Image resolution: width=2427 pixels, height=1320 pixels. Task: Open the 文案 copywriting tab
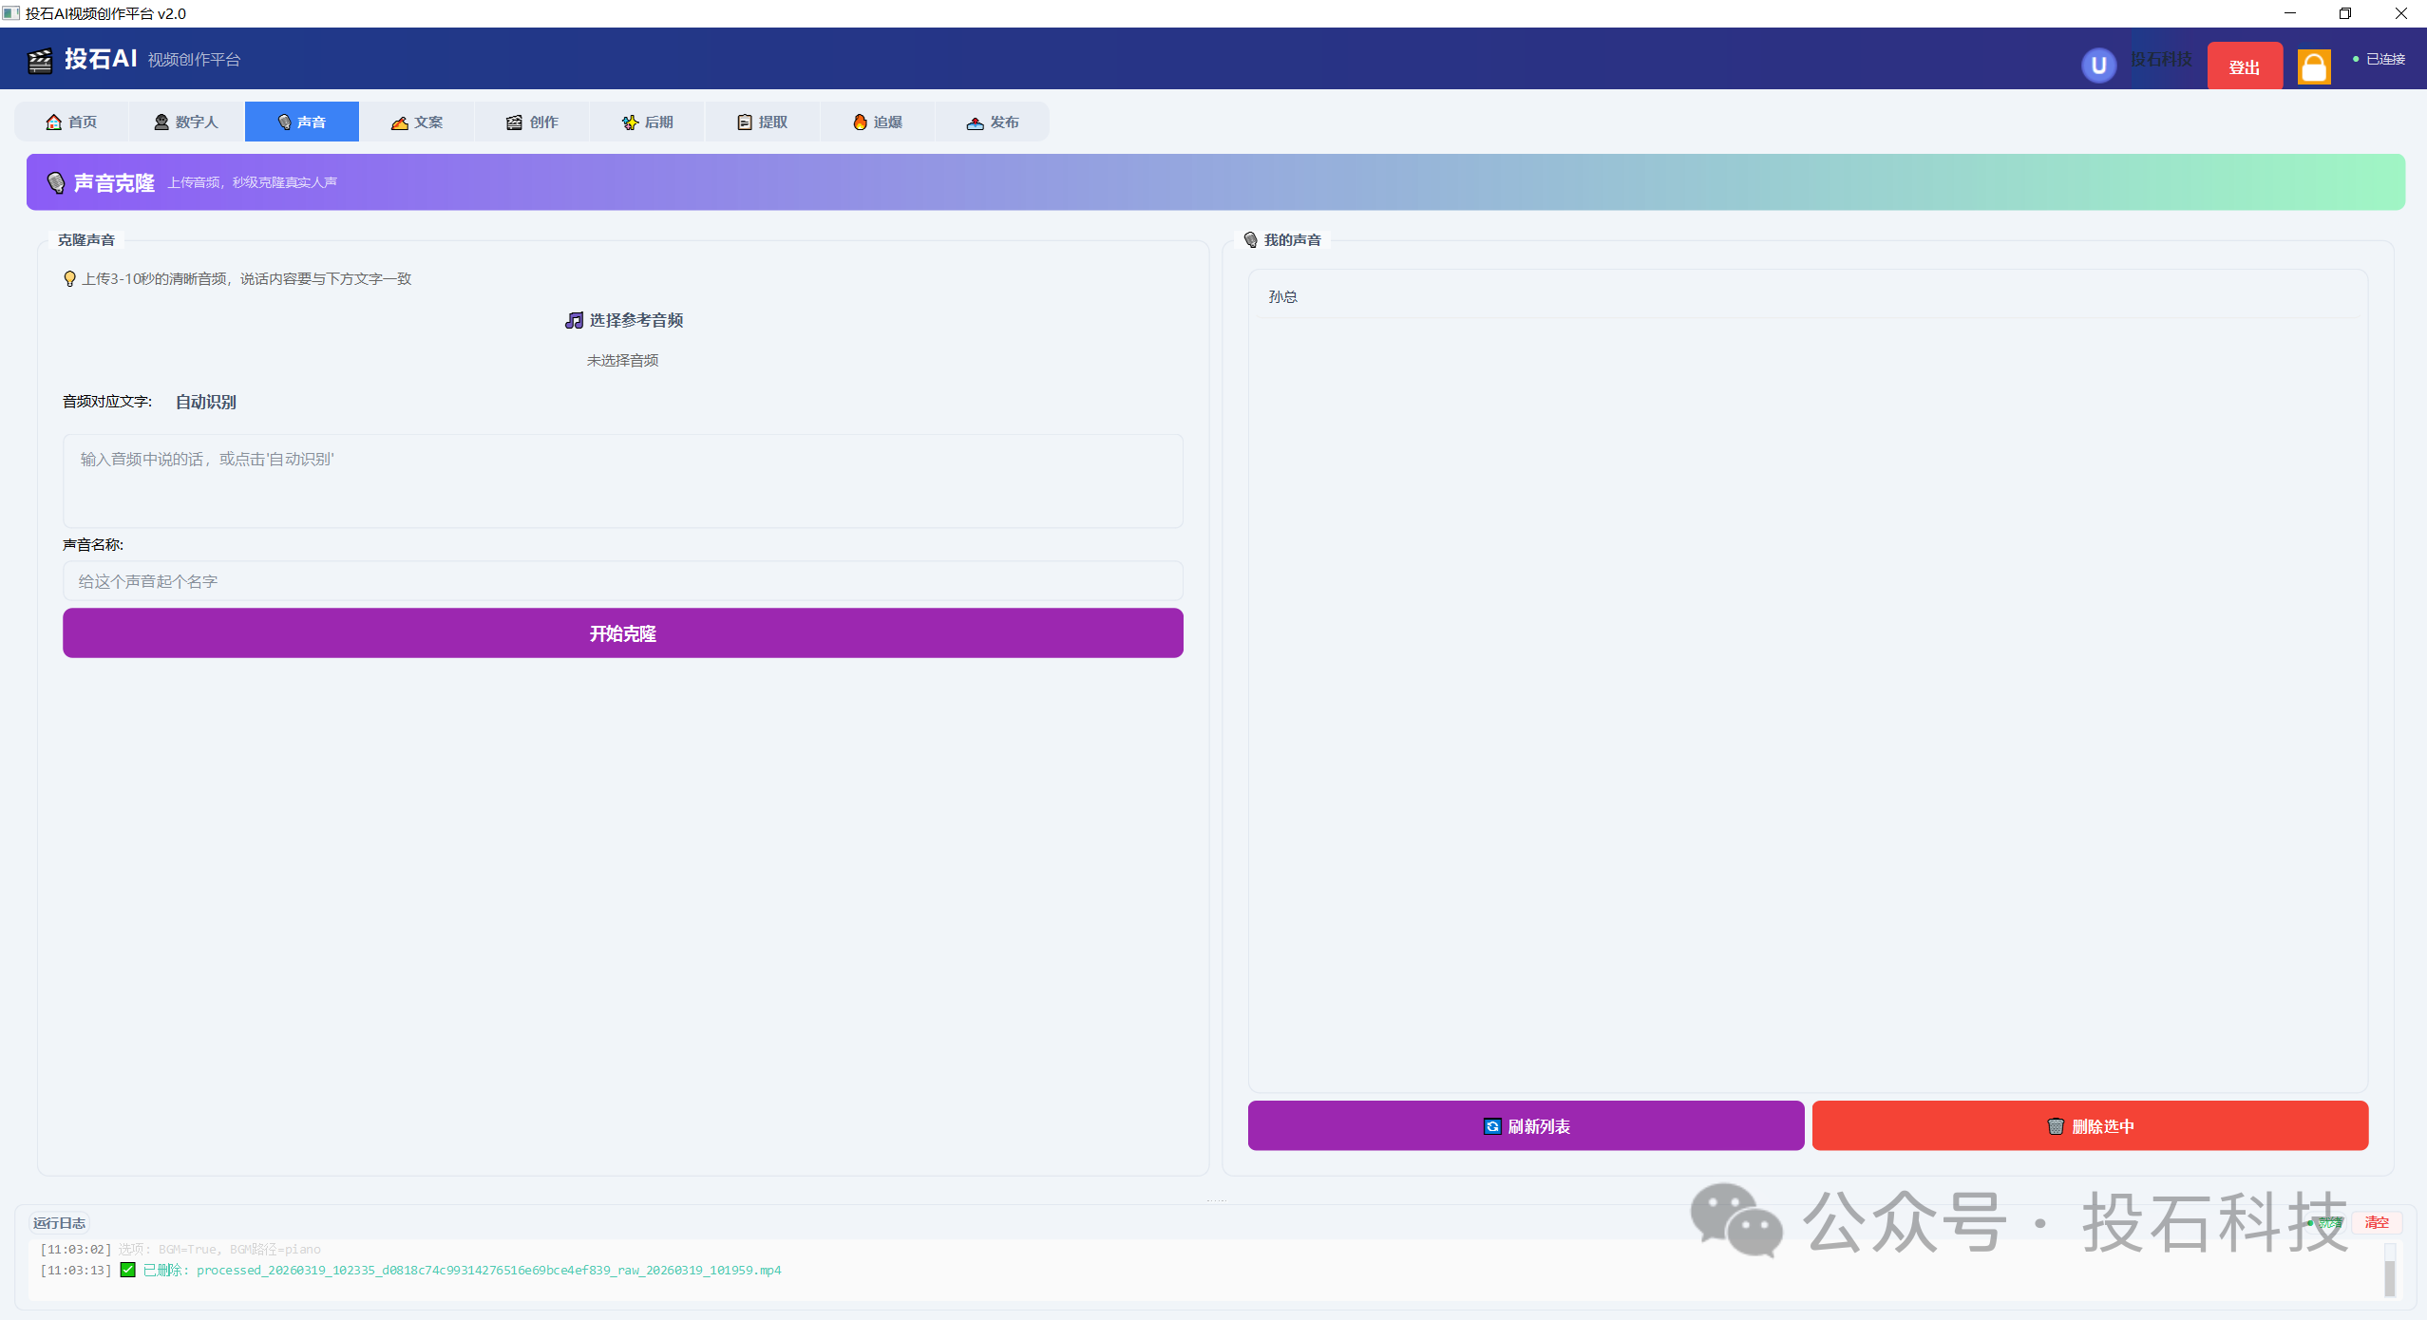pyautogui.click(x=417, y=122)
